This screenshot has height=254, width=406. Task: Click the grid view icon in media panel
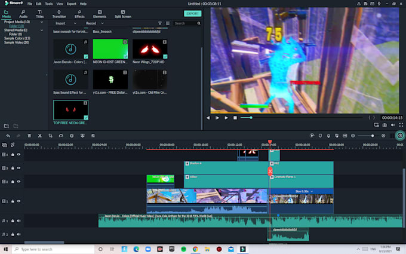(168, 23)
